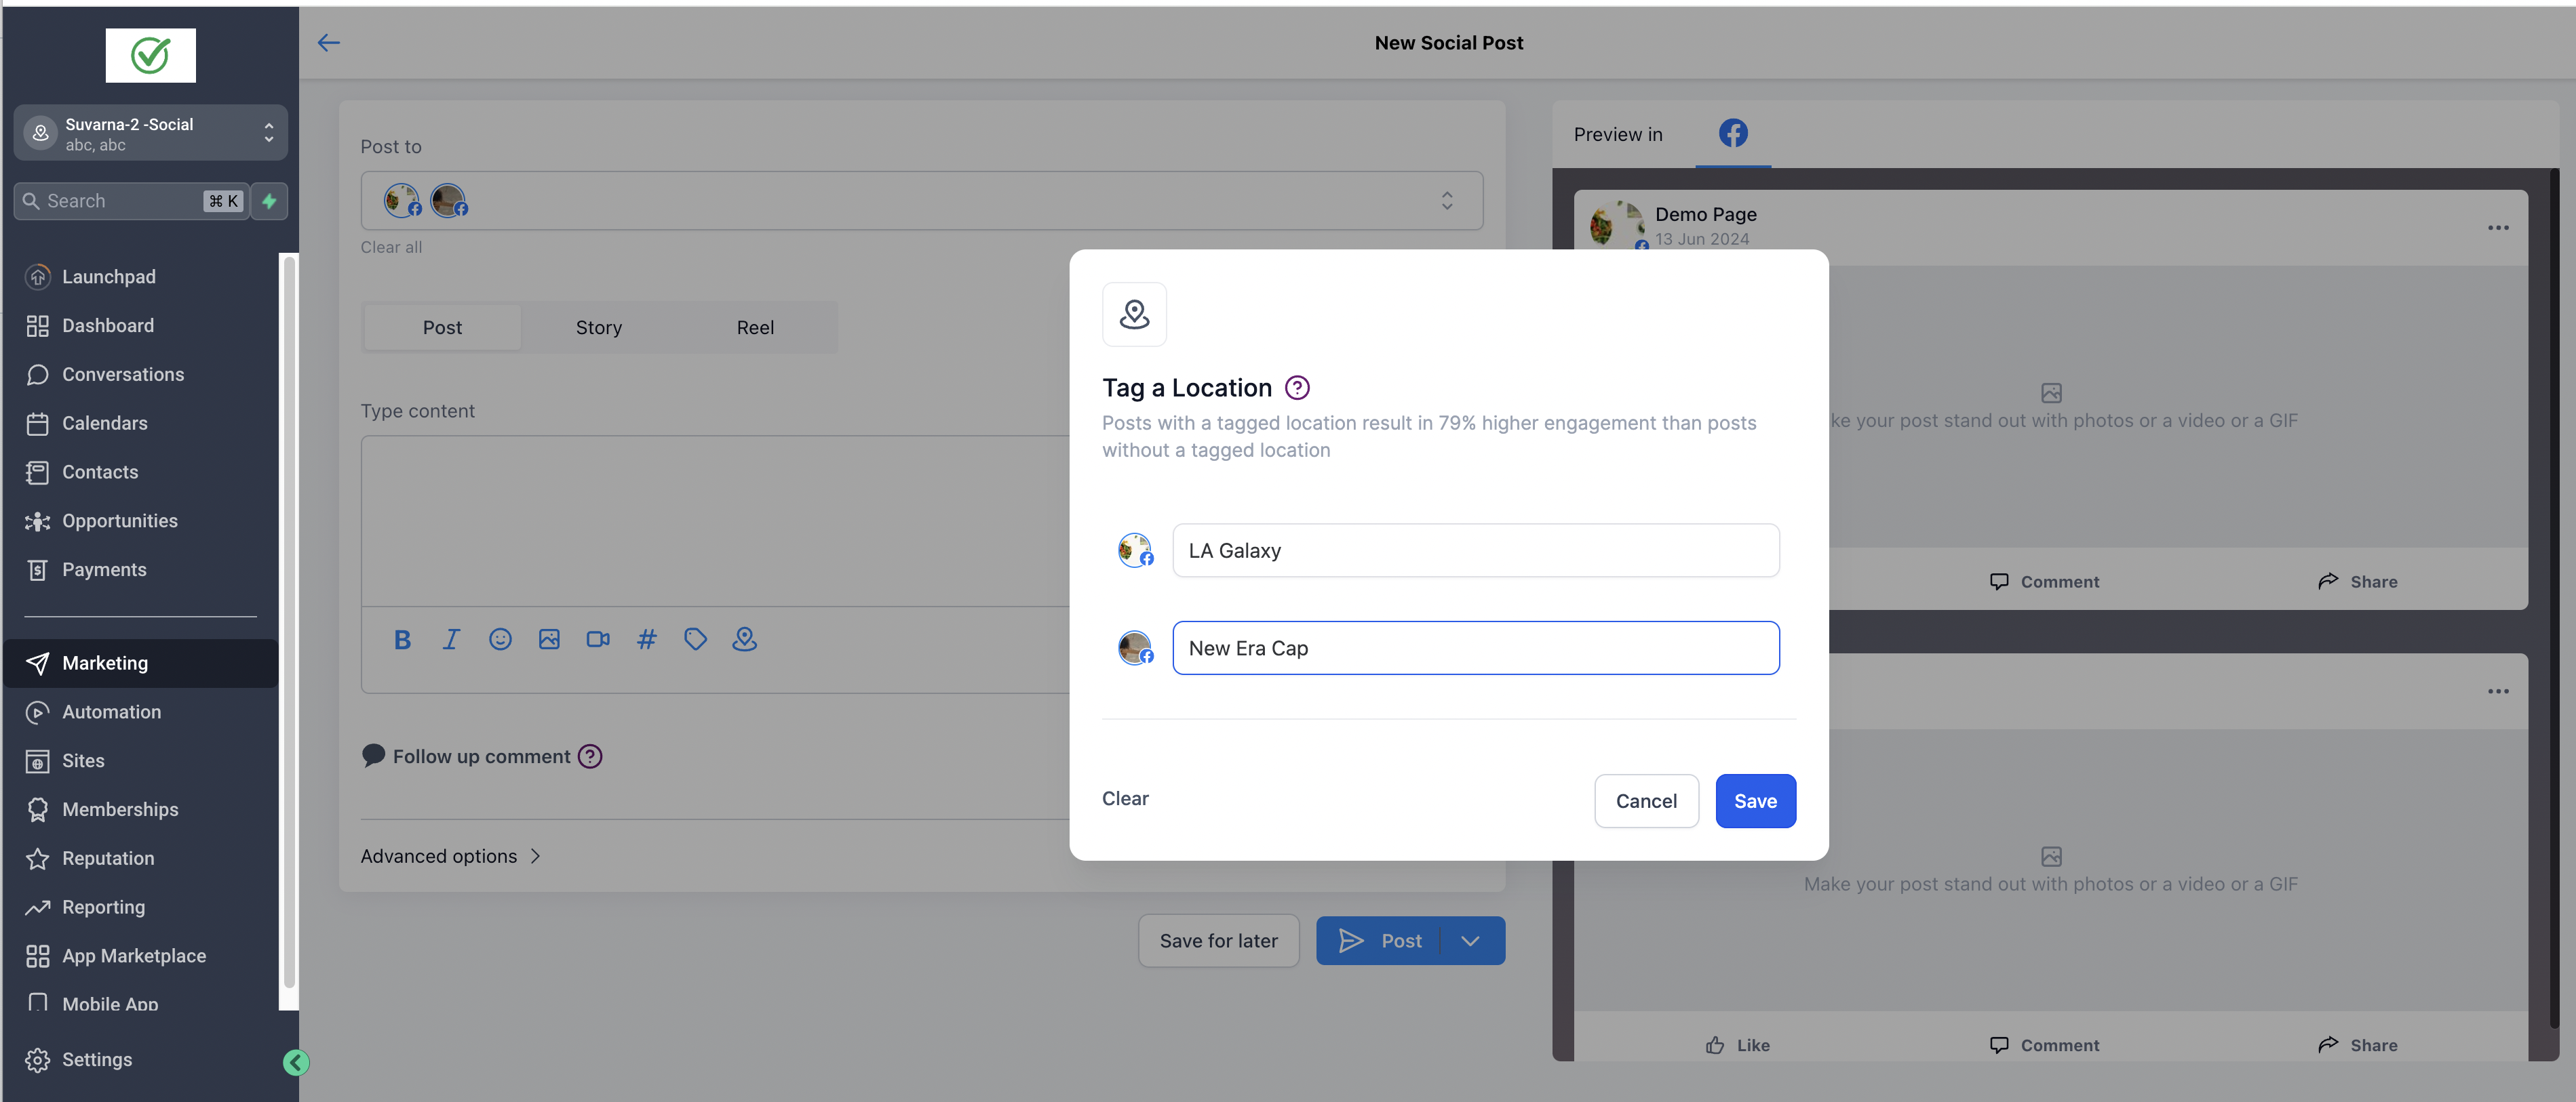2576x1102 pixels.
Task: Collapse sidebar with green chevron button
Action: point(296,1062)
